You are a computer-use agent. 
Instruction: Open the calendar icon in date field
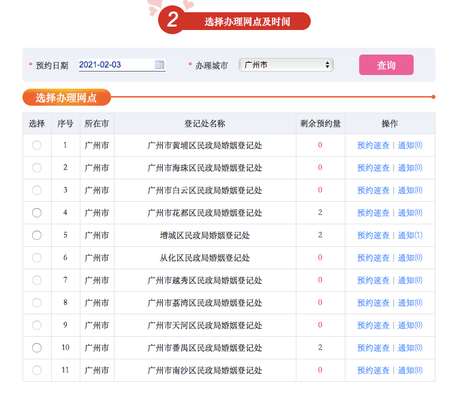pyautogui.click(x=159, y=65)
